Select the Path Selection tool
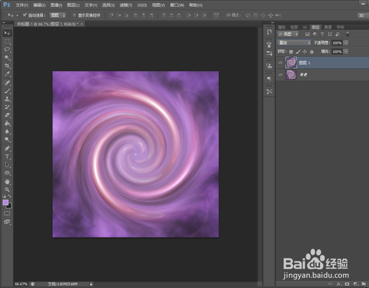369x288 pixels. pos(7,164)
